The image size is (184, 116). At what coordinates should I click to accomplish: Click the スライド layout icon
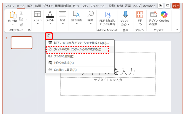point(38,14)
